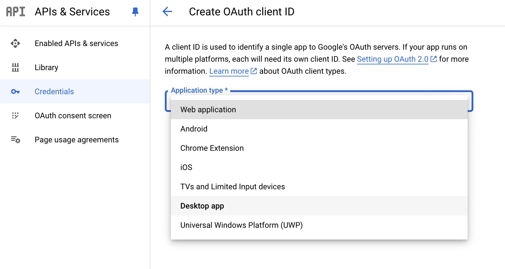505x269 pixels.
Task: Click the Enabled APIs & services icon
Action: click(x=15, y=43)
